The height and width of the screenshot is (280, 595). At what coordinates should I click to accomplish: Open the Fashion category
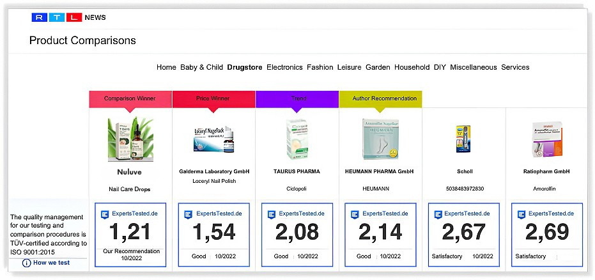pos(320,67)
